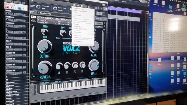This screenshot has width=187, height=105.
Task: Click the instrument wrench edit icon
Action: click(33, 17)
